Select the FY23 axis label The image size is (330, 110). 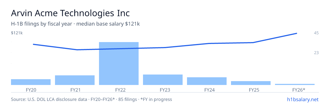pyautogui.click(x=163, y=90)
